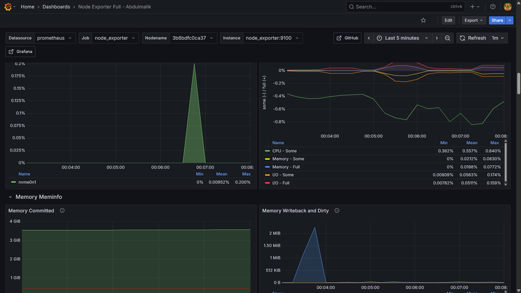
Task: Toggle the nvme0n1 series in legend
Action: click(x=27, y=182)
